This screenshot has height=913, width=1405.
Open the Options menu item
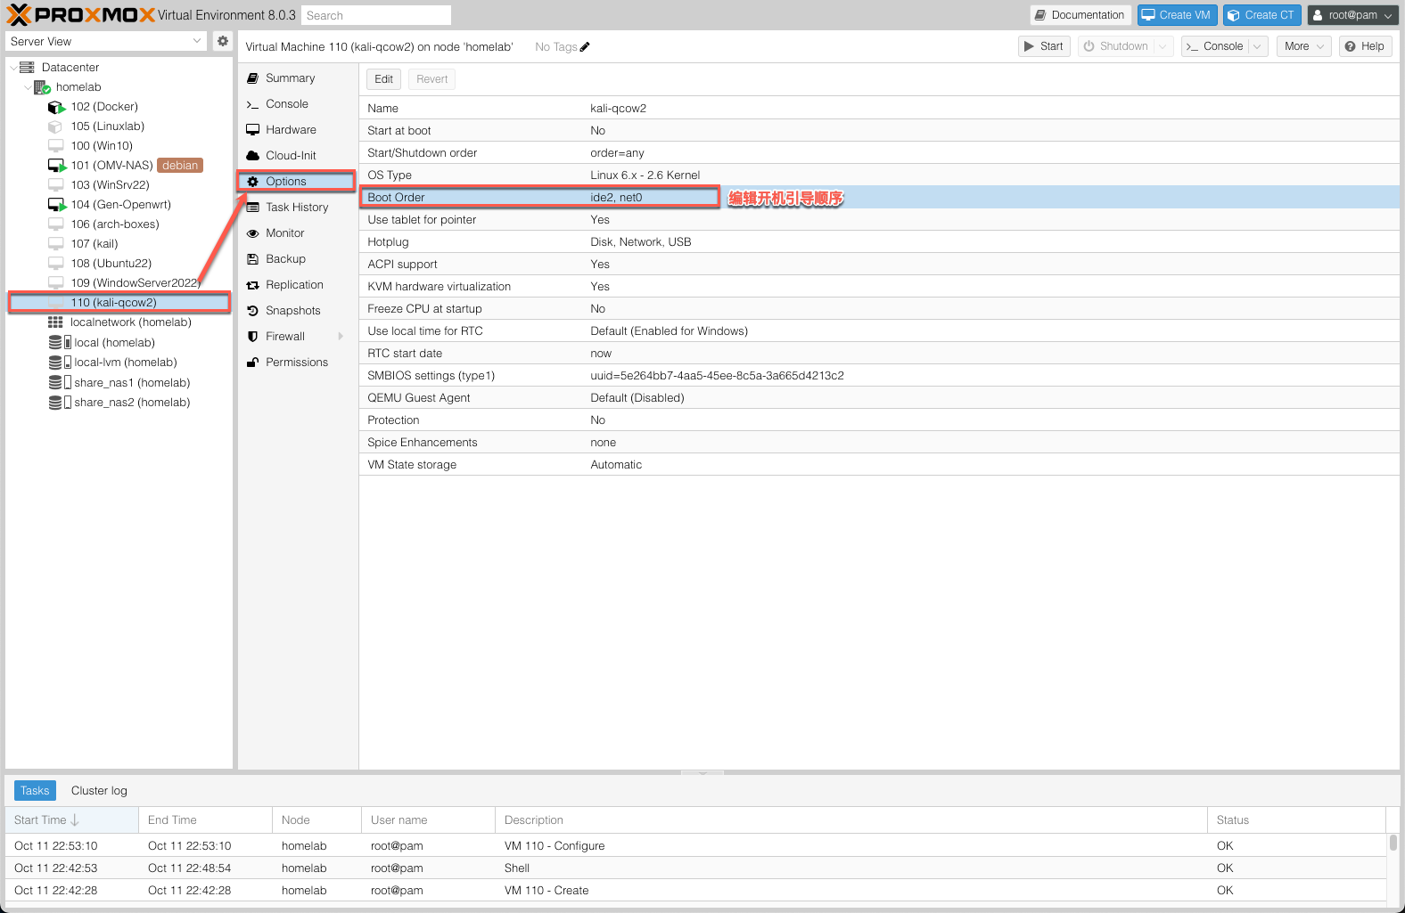pyautogui.click(x=297, y=182)
